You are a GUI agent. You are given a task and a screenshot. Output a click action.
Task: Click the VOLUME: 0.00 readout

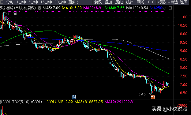click(x=60, y=102)
